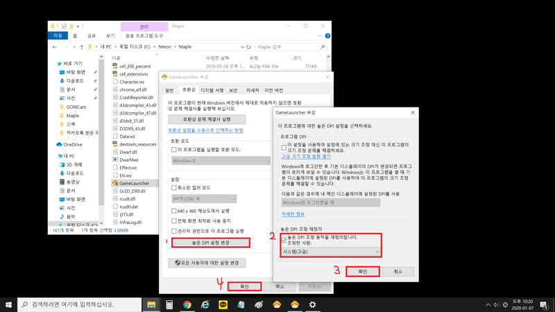Click the taskbar search box

[79, 304]
